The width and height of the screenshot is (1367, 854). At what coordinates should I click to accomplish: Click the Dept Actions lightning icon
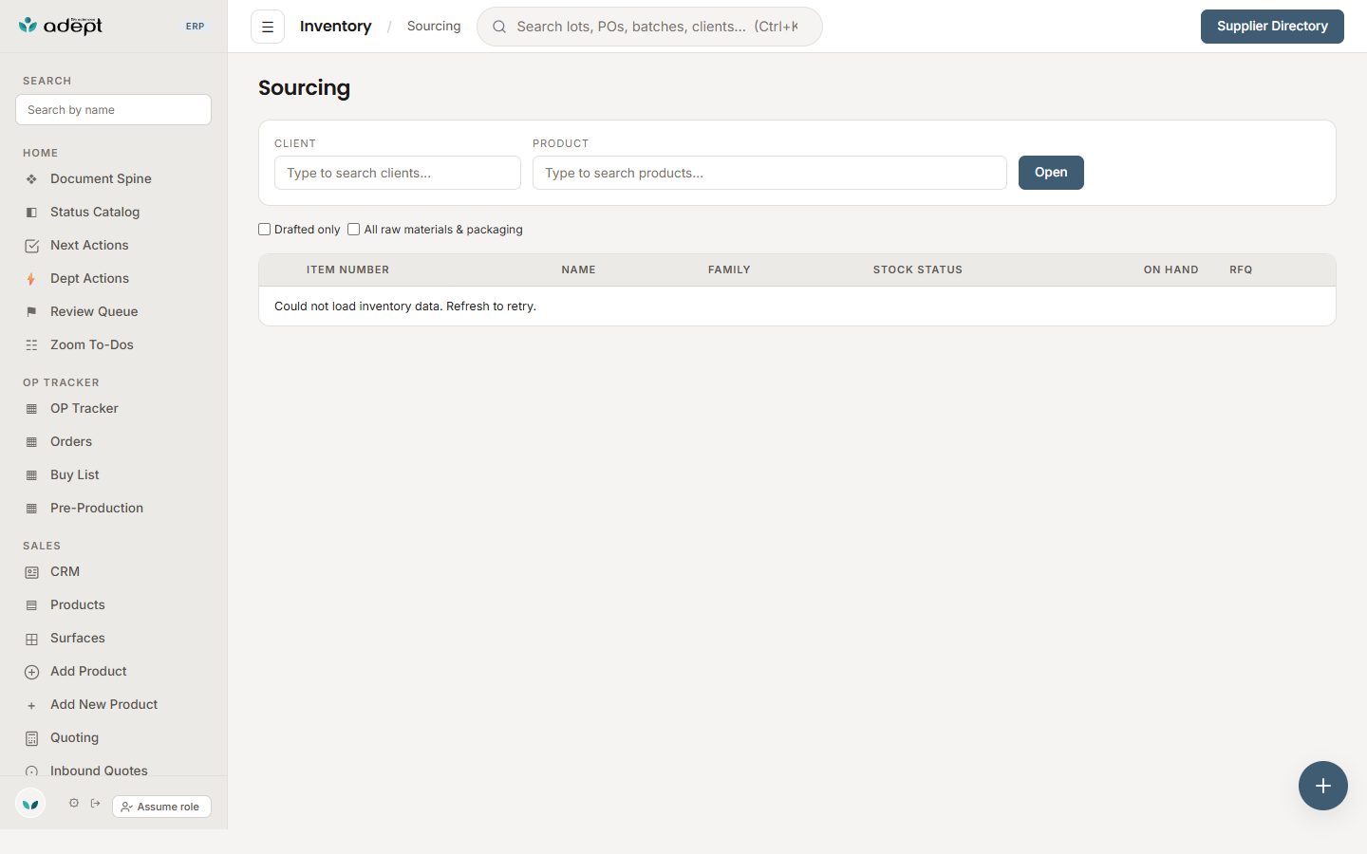pyautogui.click(x=31, y=279)
